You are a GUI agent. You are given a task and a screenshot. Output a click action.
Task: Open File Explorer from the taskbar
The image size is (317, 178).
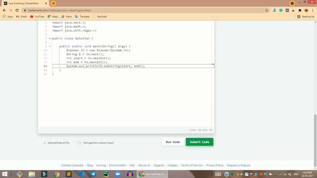pos(32,174)
